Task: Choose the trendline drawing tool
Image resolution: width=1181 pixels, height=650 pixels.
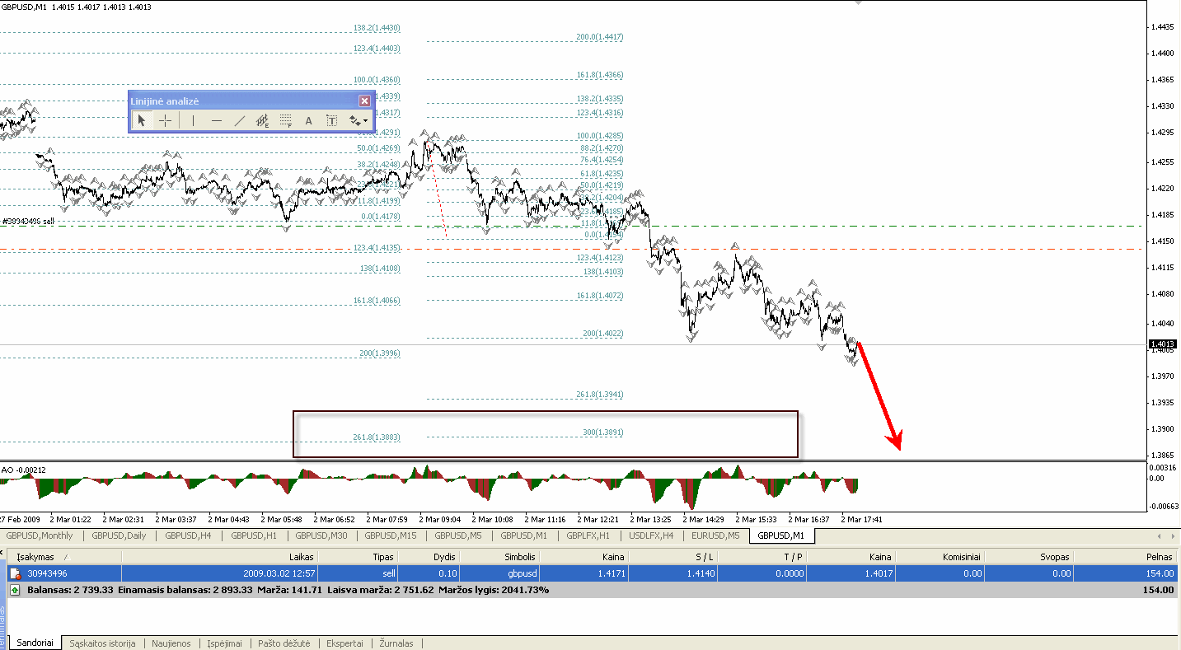Action: pos(240,120)
